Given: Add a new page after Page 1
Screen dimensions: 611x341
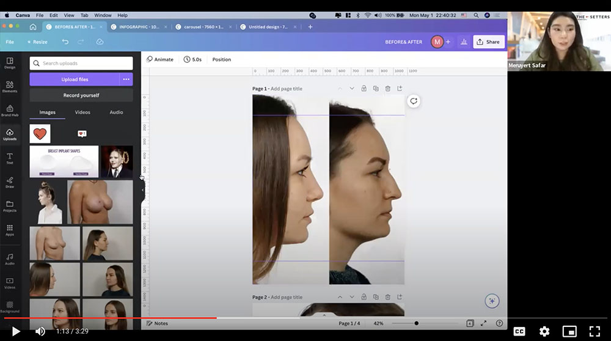Looking at the screenshot, I should (400, 89).
